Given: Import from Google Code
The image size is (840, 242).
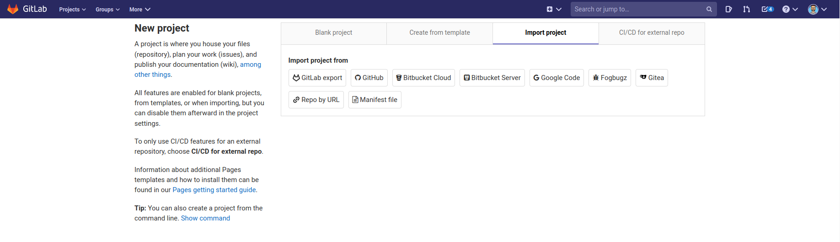Looking at the screenshot, I should (x=556, y=78).
